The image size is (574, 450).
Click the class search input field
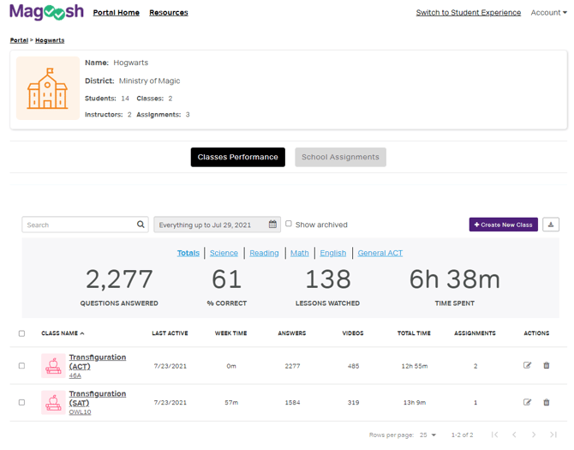point(79,225)
